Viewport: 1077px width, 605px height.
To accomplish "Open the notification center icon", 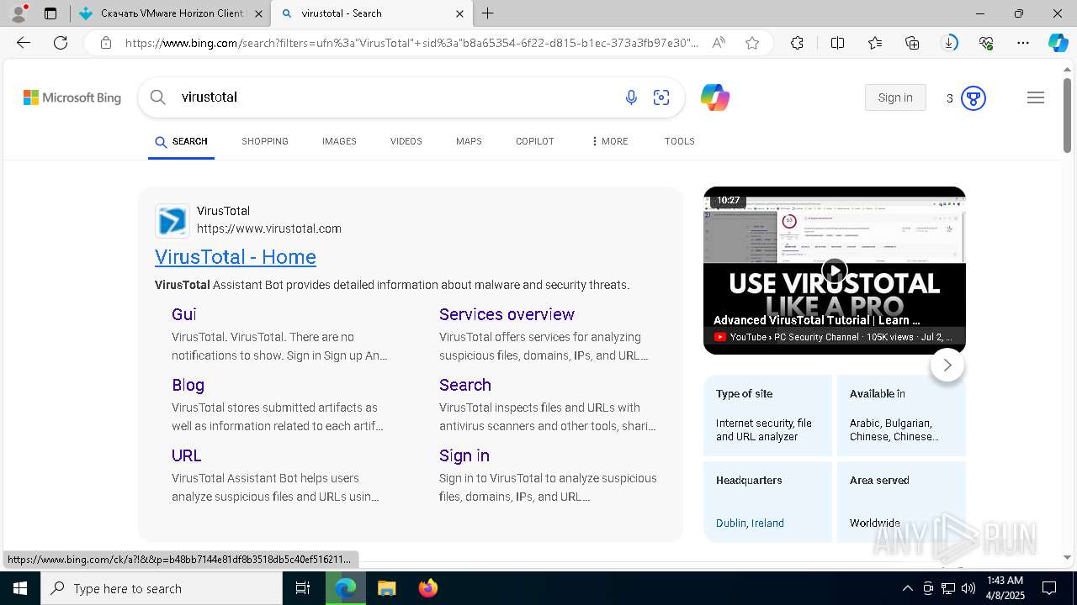I will (x=1049, y=588).
